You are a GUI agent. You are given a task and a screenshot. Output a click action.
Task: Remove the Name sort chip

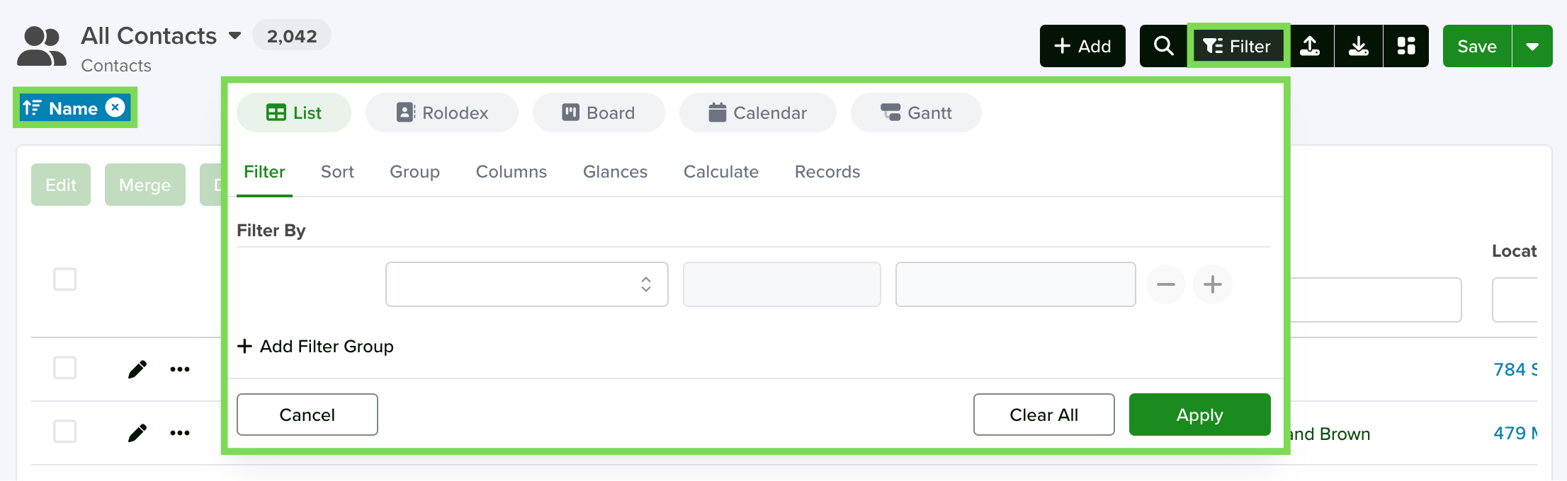tap(115, 107)
